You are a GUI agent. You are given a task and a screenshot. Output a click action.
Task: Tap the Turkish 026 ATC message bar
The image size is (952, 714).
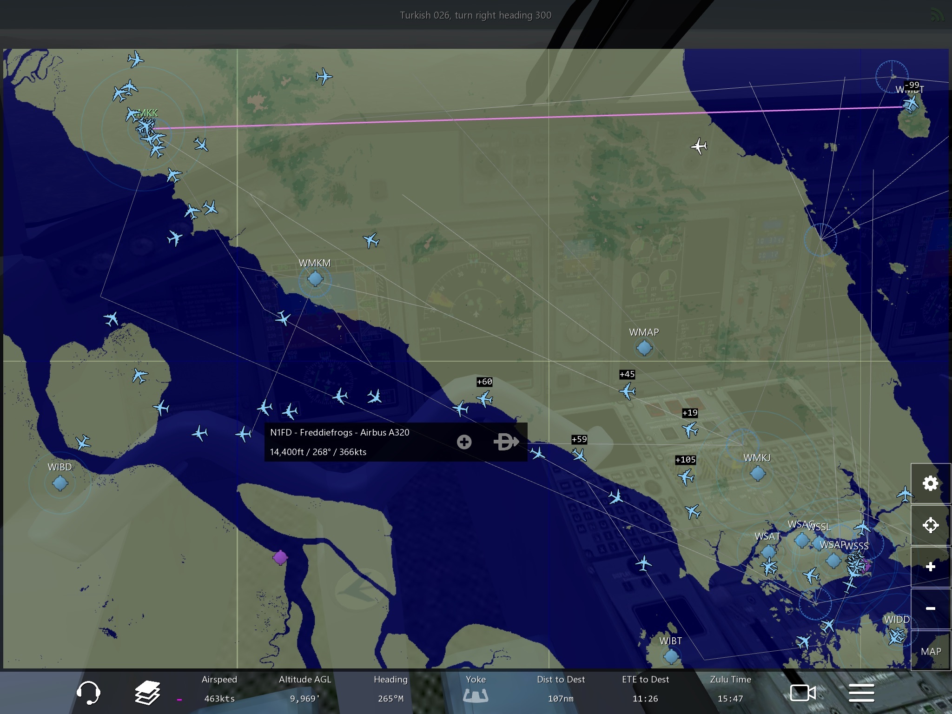pyautogui.click(x=476, y=15)
